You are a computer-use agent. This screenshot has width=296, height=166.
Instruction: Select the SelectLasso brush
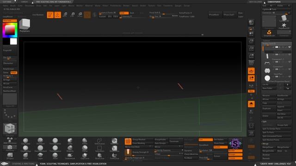tap(99, 141)
